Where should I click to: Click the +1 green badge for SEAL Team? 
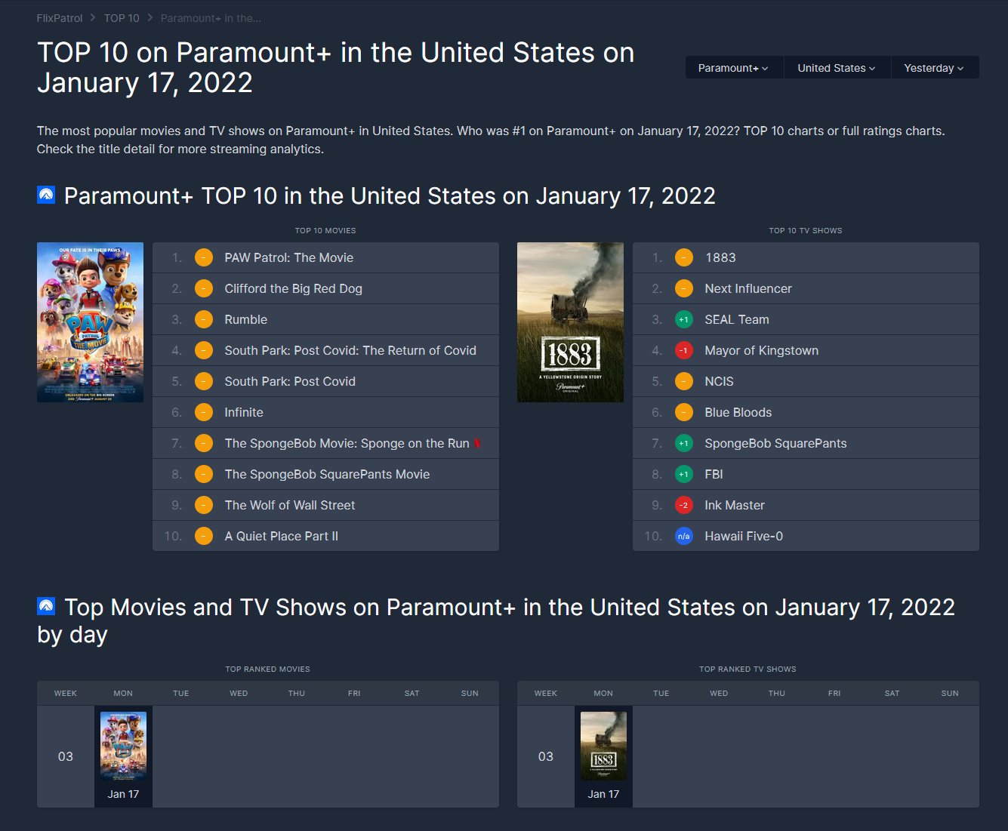click(x=683, y=319)
